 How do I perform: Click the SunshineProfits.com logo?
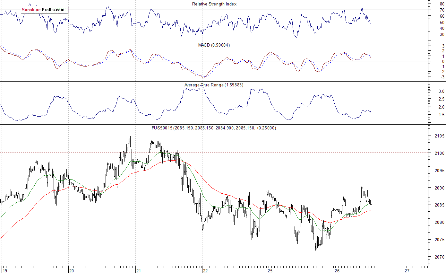[x=45, y=10]
